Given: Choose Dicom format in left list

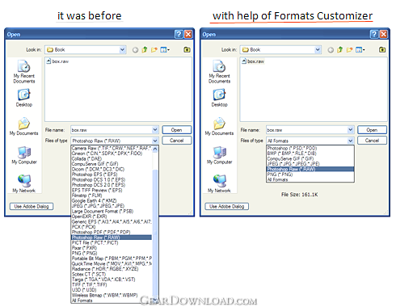Looking at the screenshot, I should click(x=112, y=169).
